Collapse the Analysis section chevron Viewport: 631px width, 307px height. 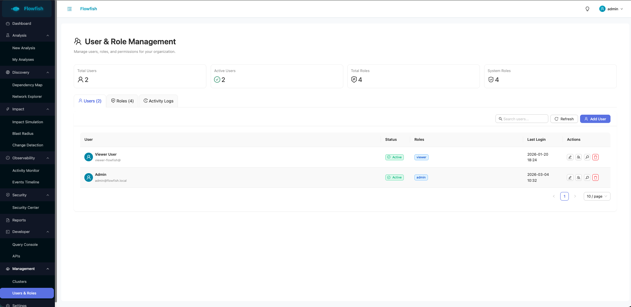(x=48, y=35)
